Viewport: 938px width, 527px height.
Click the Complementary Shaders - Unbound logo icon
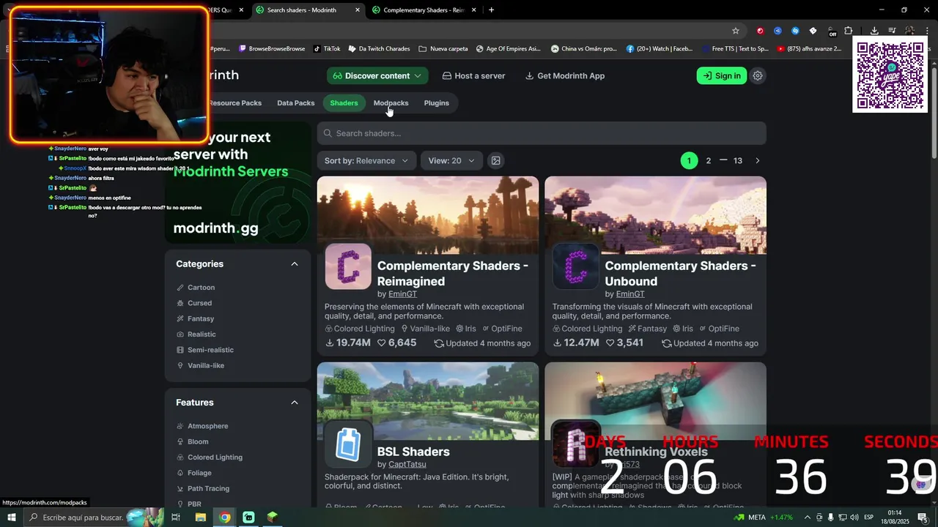pos(576,266)
